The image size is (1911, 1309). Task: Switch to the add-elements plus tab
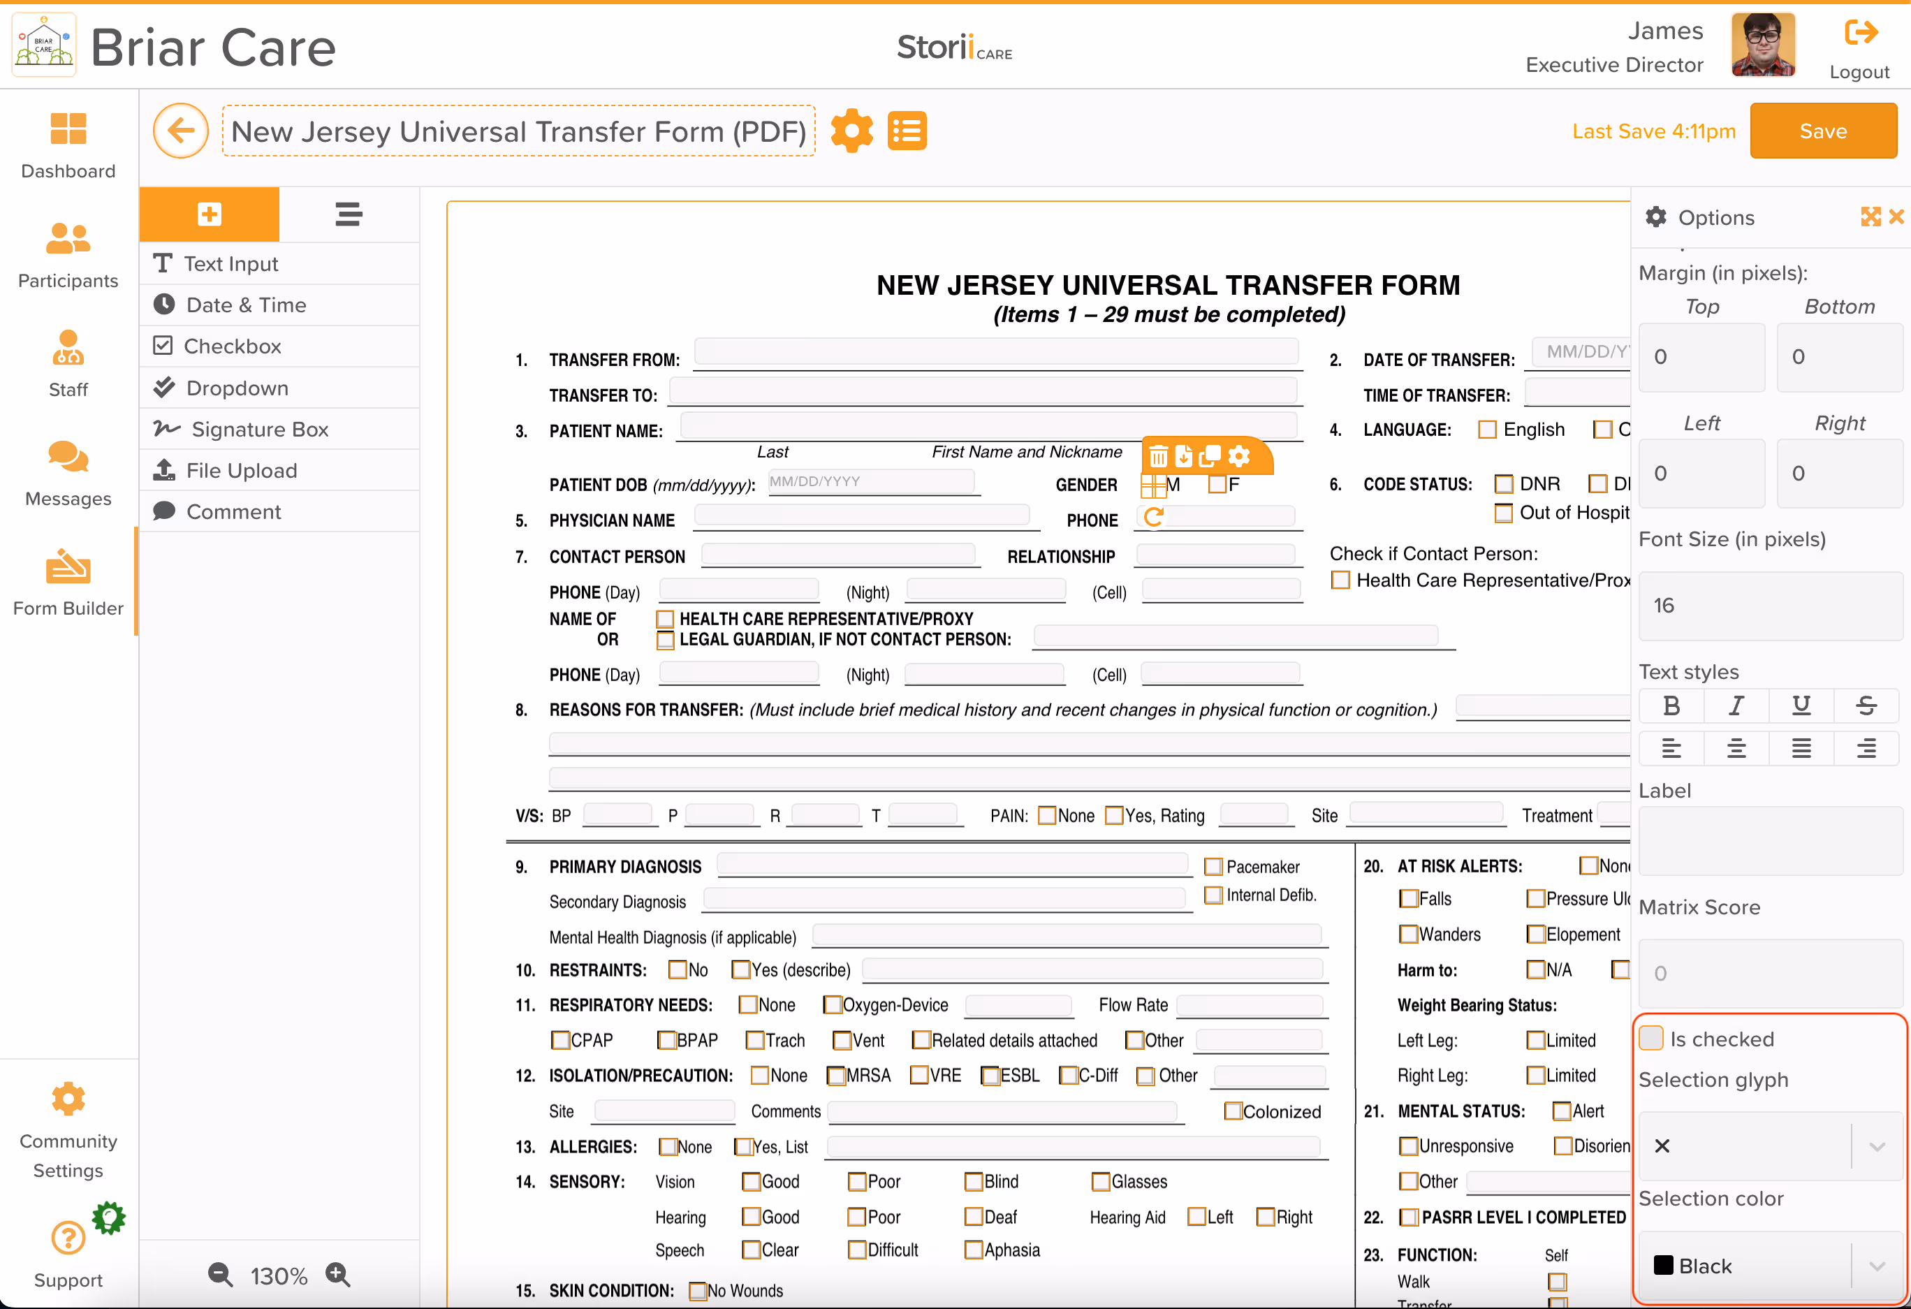tap(210, 214)
